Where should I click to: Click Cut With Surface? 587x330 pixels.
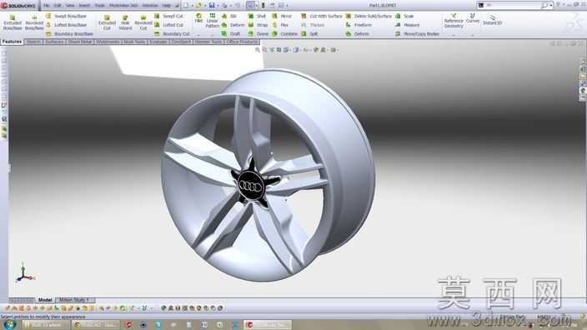click(x=322, y=16)
